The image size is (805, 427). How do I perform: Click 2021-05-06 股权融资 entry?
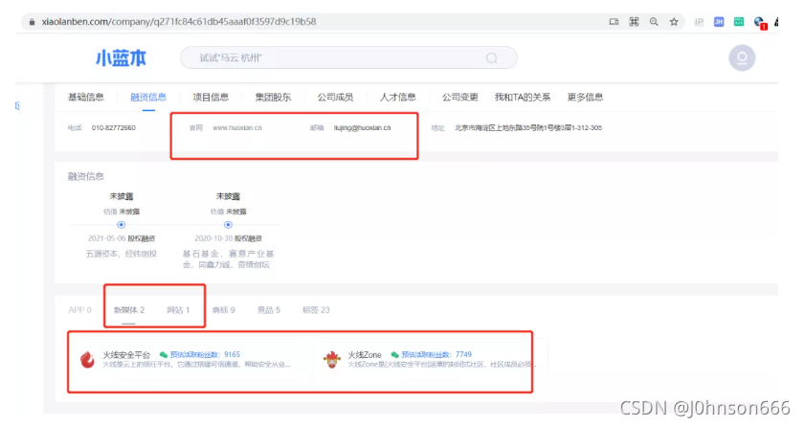coord(122,238)
